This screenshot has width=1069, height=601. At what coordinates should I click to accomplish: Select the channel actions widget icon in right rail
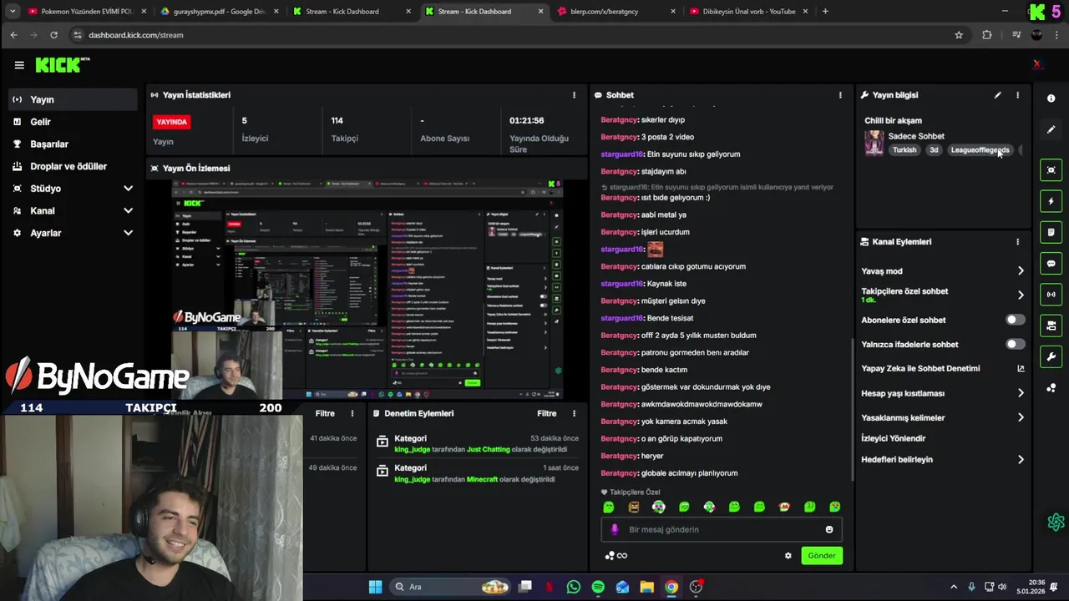pyautogui.click(x=1051, y=326)
